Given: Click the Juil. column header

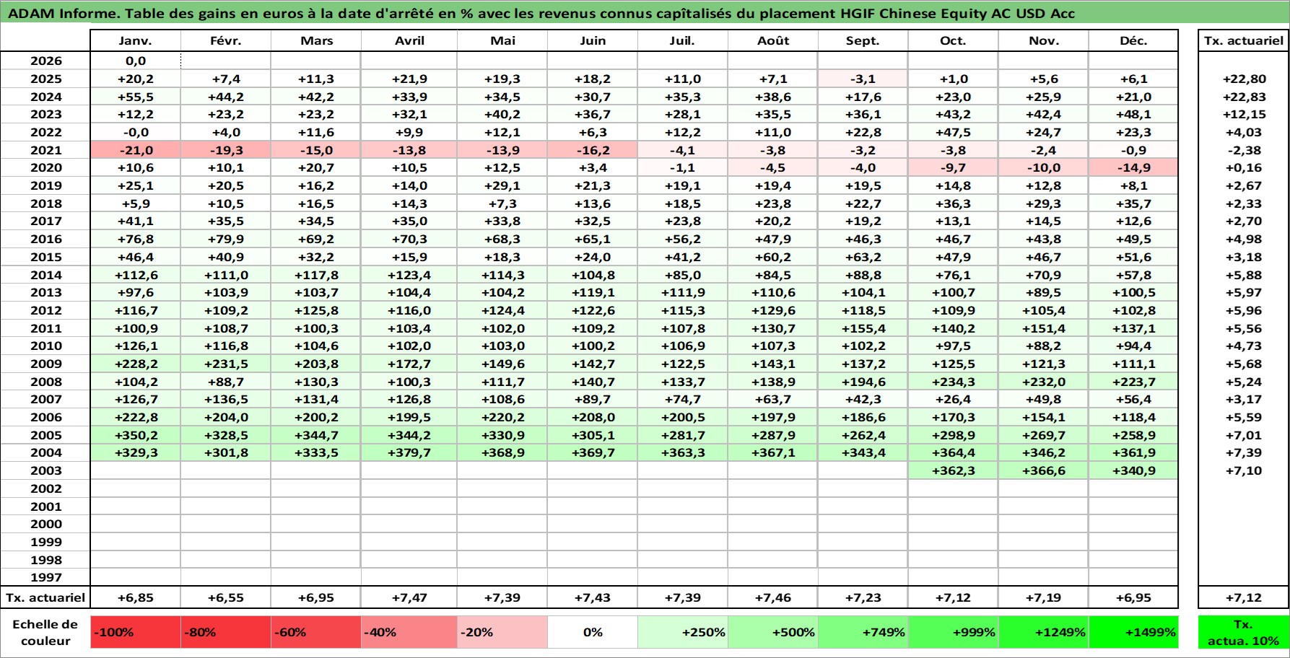Looking at the screenshot, I should point(683,41).
